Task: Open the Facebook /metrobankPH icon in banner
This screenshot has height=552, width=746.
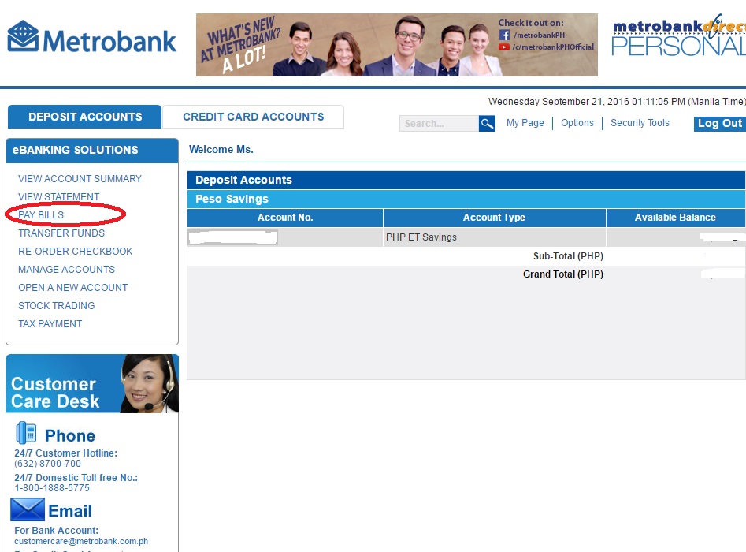Action: [504, 35]
